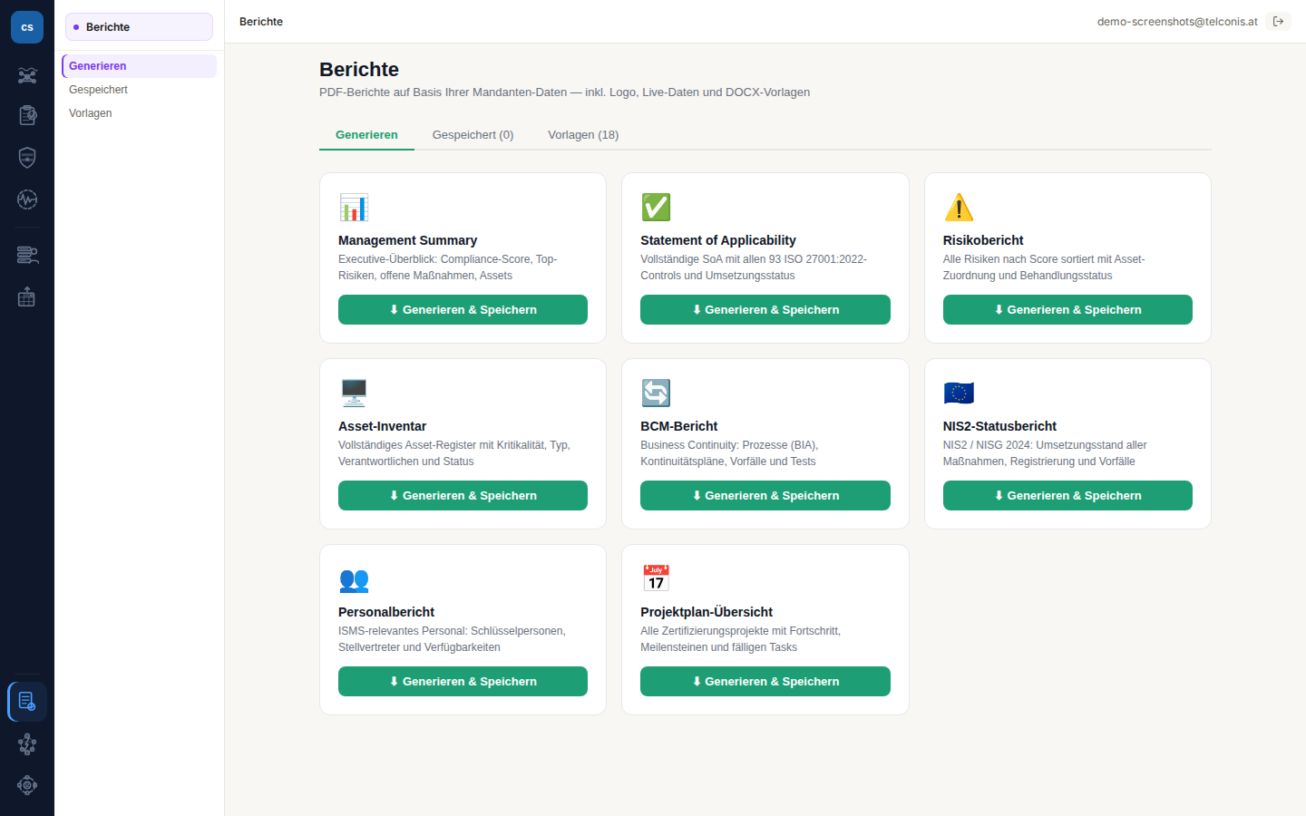1306x816 pixels.
Task: Generate and save the Risikobericht
Action: click(1067, 309)
